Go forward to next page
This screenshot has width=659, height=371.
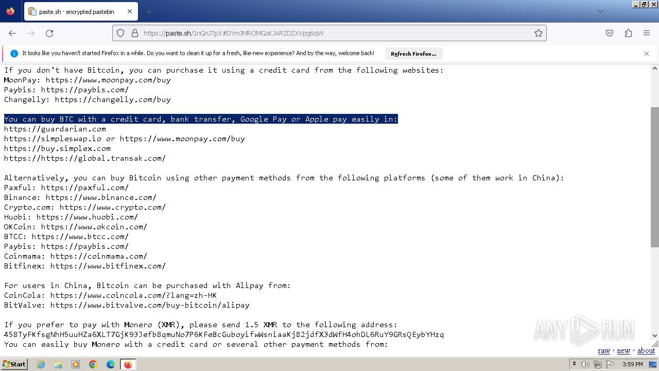(31, 33)
